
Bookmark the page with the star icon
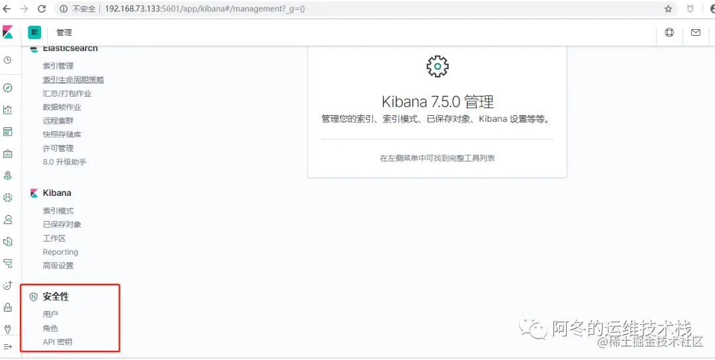tap(669, 9)
